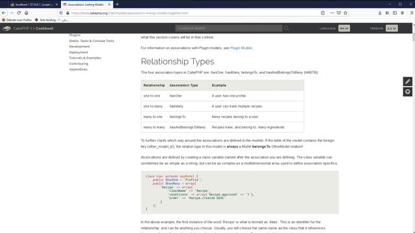Click the Relationship column header
This screenshot has height=233, width=415.
click(x=154, y=85)
